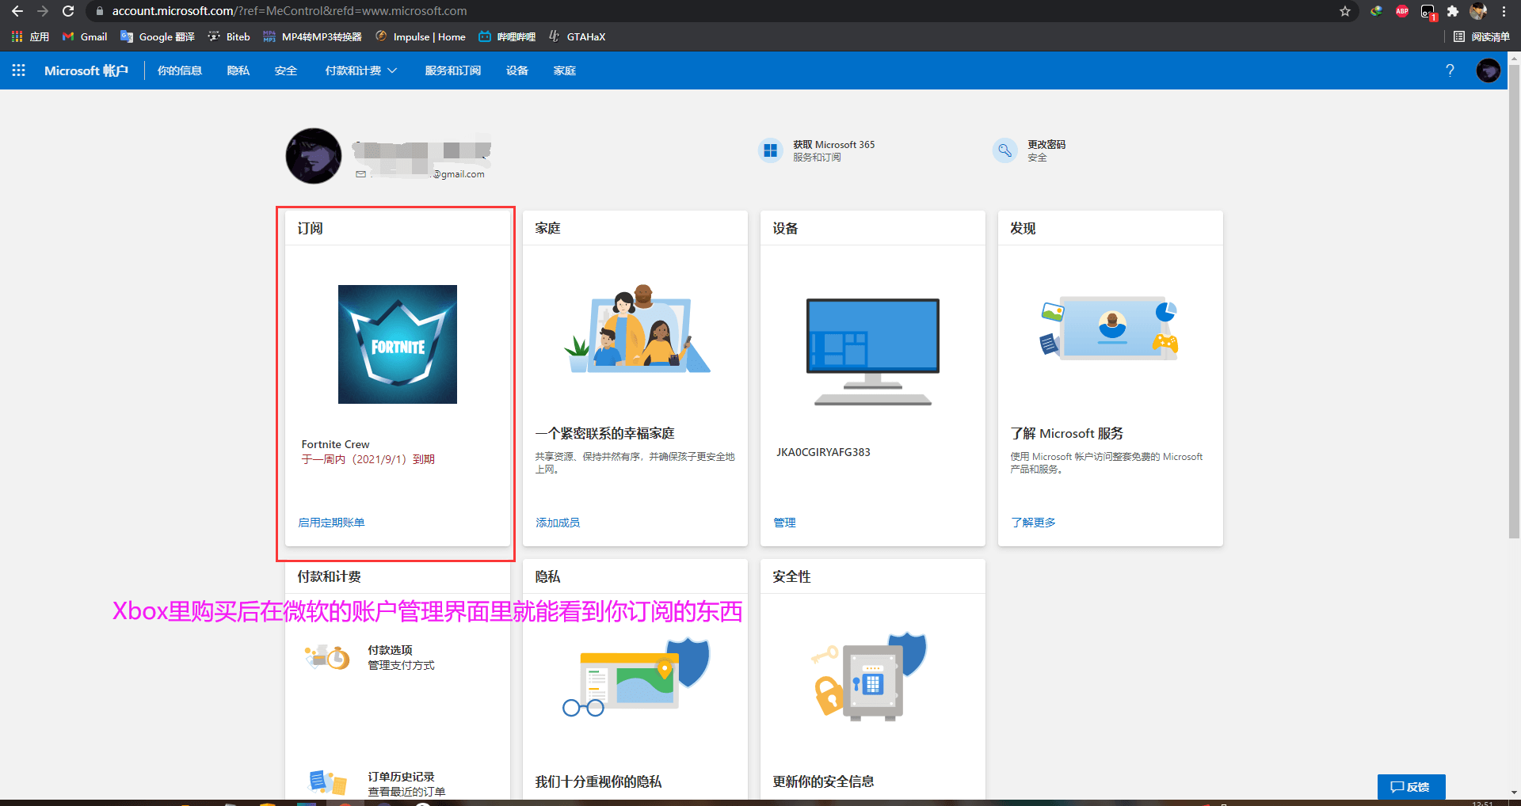The image size is (1521, 806).
Task: Click 添加成员 link
Action: coord(558,523)
